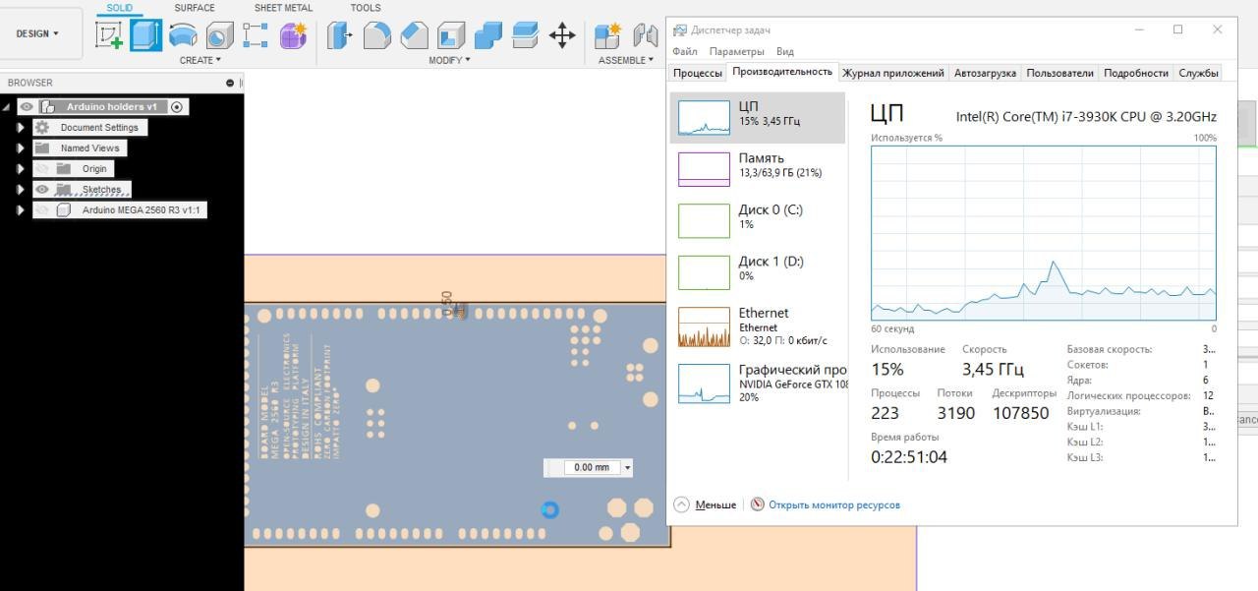The image size is (1258, 591).
Task: Open the dropdown arrow beside 0.00 mm
Action: [x=628, y=468]
